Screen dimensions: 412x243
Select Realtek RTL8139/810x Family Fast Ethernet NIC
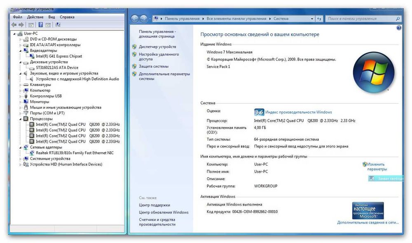[75, 153]
